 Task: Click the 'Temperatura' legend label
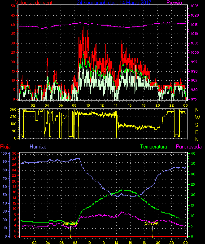coord(153,147)
